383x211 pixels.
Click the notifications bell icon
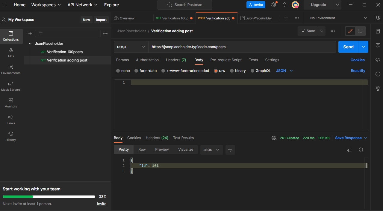tap(284, 5)
